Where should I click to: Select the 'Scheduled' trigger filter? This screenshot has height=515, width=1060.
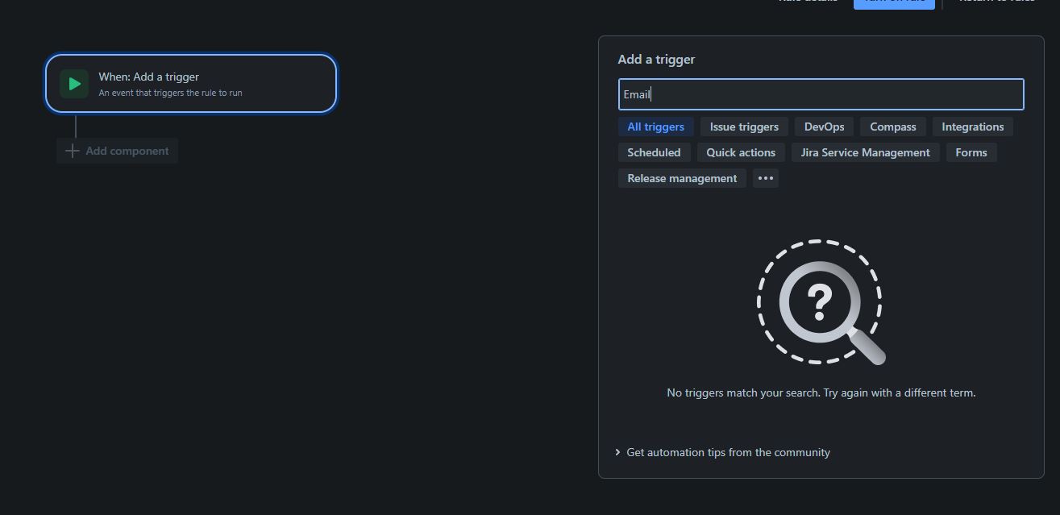654,152
